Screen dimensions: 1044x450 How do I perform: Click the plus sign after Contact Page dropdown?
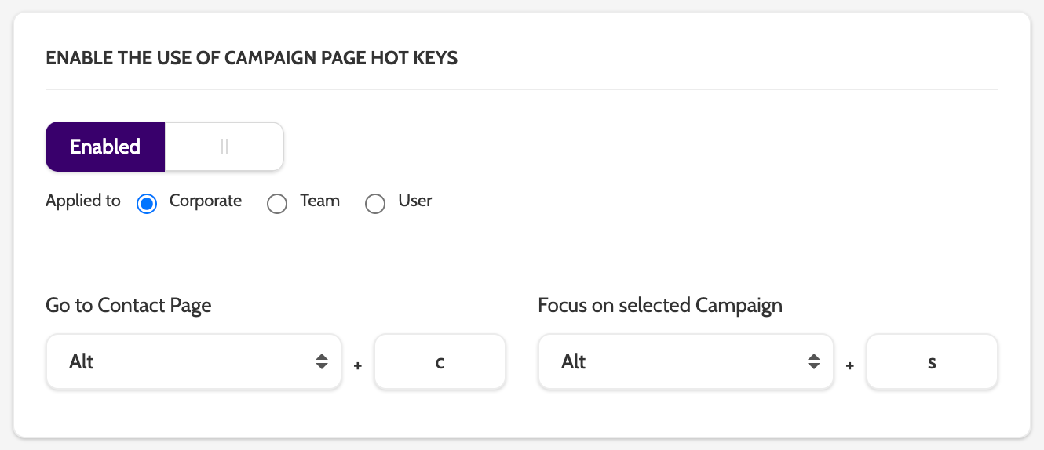[x=358, y=365]
